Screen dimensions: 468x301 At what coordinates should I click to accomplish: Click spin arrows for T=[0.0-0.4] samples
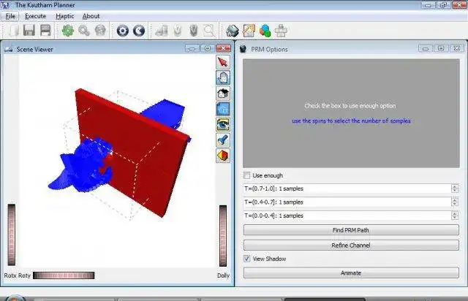coord(455,216)
